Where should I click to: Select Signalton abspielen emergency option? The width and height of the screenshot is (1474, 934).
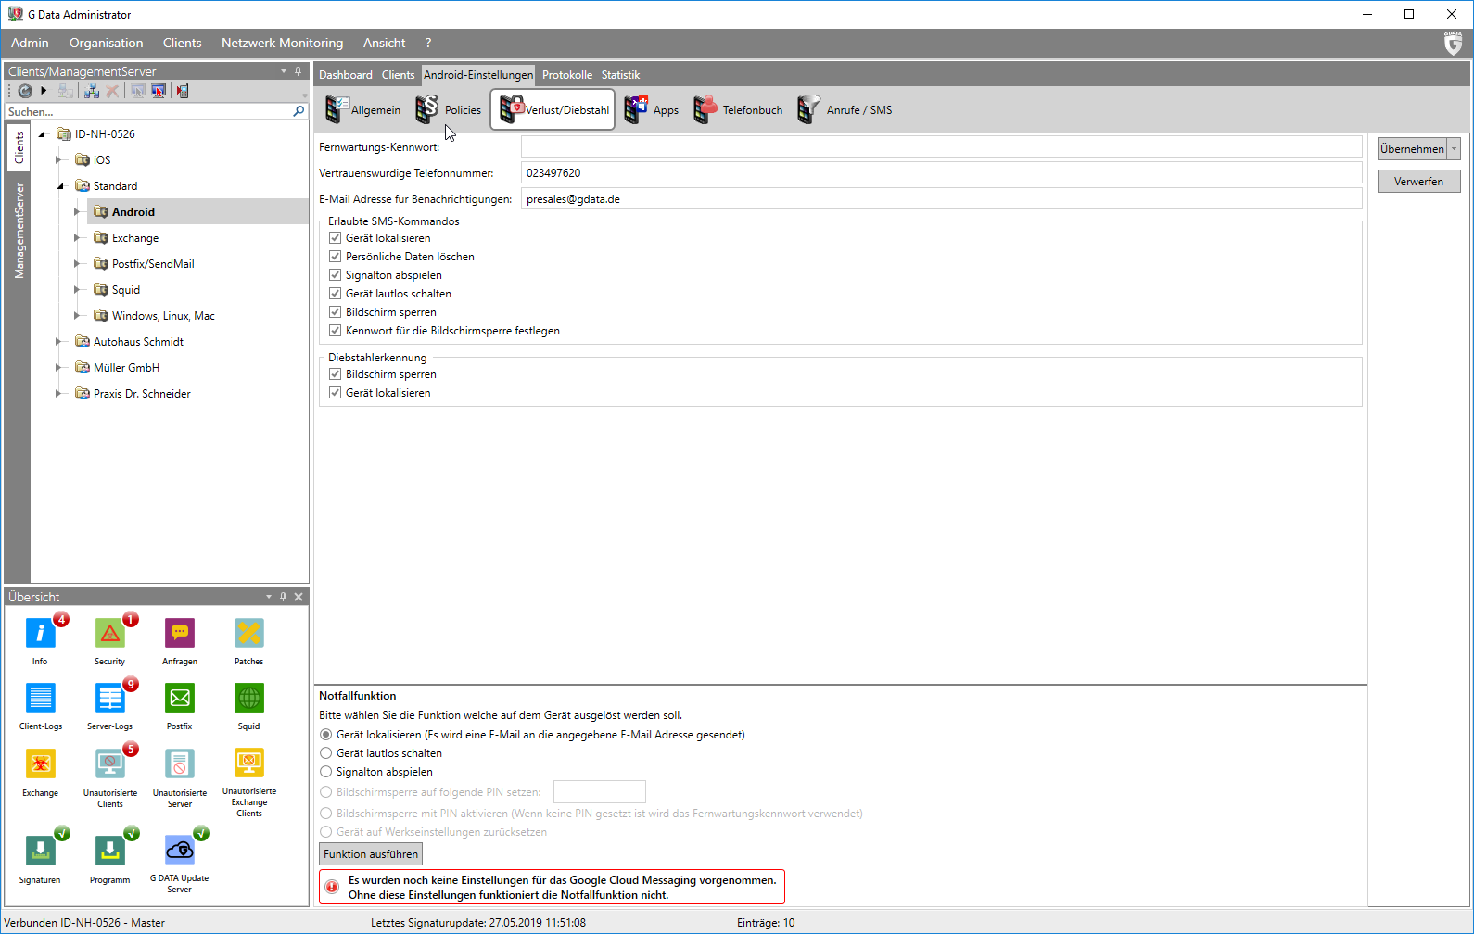(325, 772)
